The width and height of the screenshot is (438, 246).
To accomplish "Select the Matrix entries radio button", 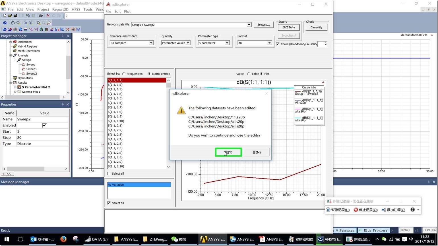I will coord(149,74).
